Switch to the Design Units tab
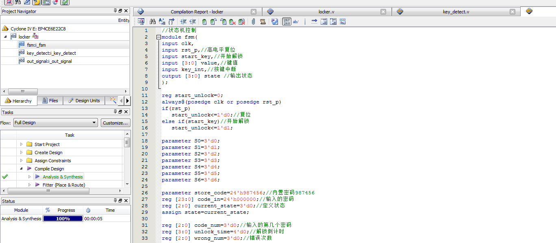The height and width of the screenshot is (243, 556). [x=83, y=101]
